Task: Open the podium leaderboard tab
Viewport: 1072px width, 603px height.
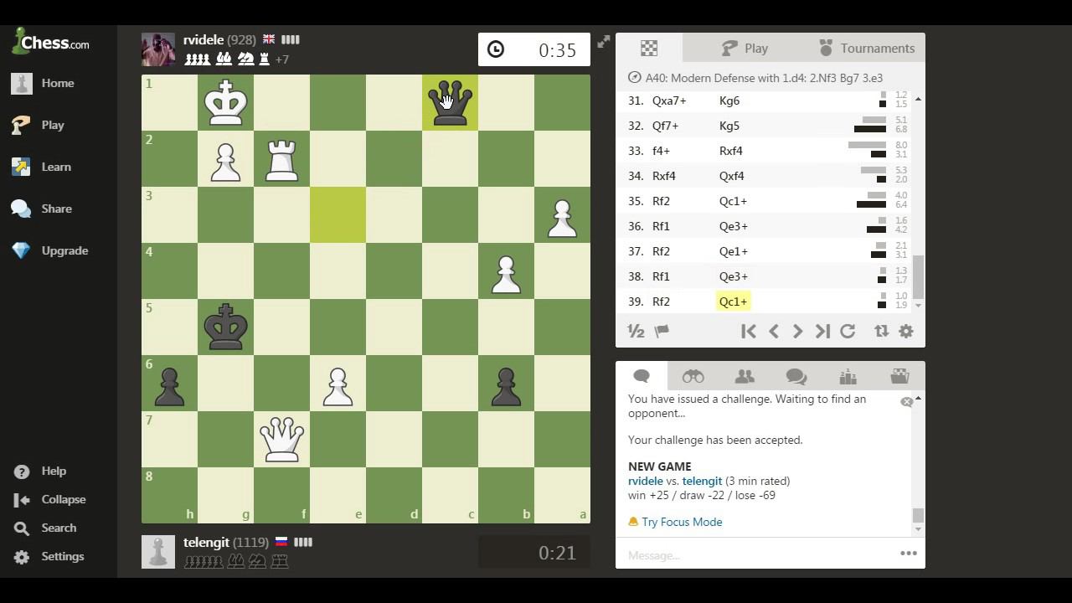Action: (848, 376)
